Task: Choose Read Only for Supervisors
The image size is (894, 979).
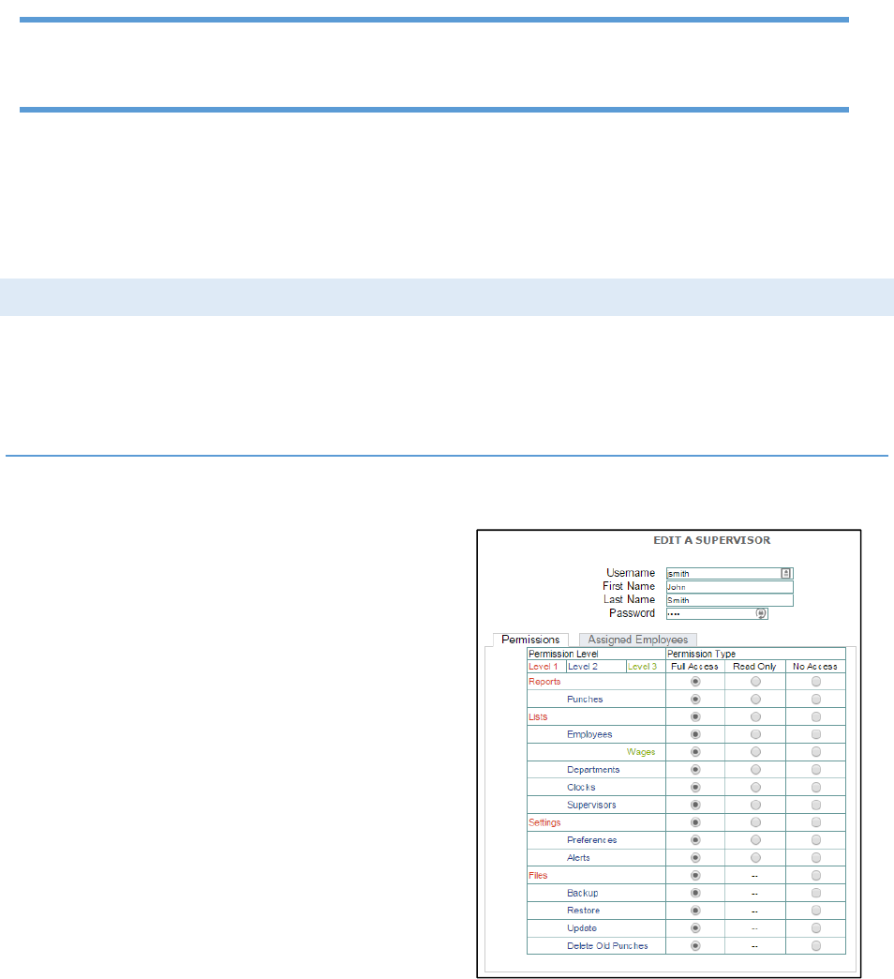Action: coord(755,805)
